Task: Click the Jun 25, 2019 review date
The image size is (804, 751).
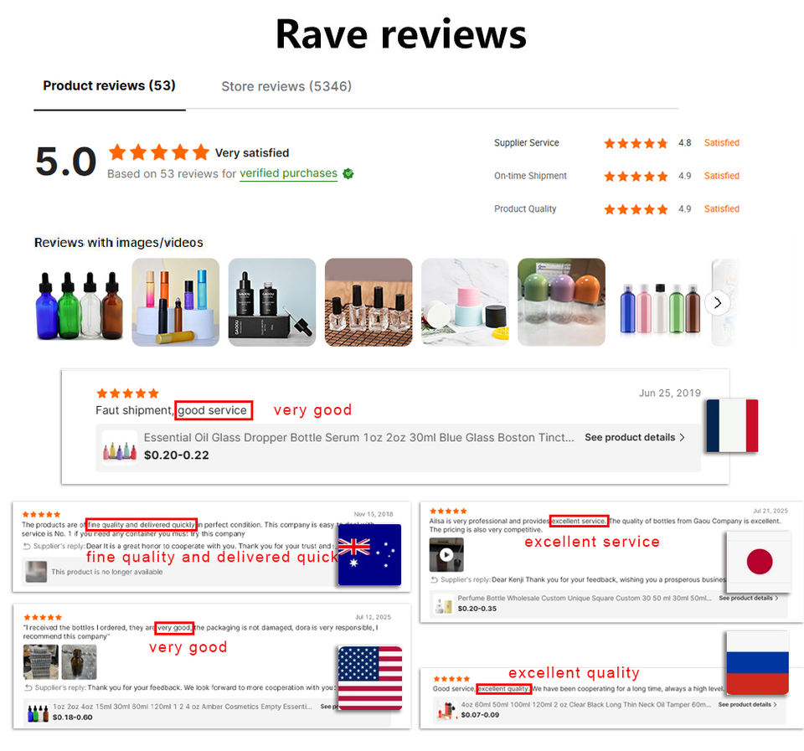Action: [670, 393]
